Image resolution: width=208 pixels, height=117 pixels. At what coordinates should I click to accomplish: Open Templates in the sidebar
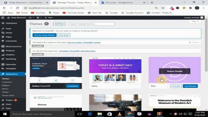point(11,69)
